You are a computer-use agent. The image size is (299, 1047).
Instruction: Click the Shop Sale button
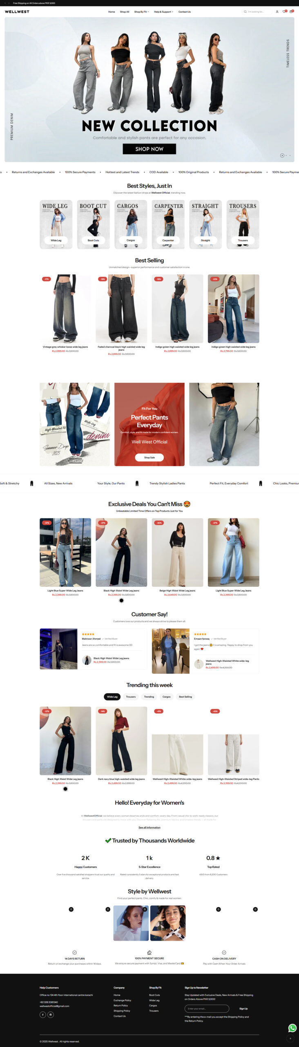click(149, 458)
